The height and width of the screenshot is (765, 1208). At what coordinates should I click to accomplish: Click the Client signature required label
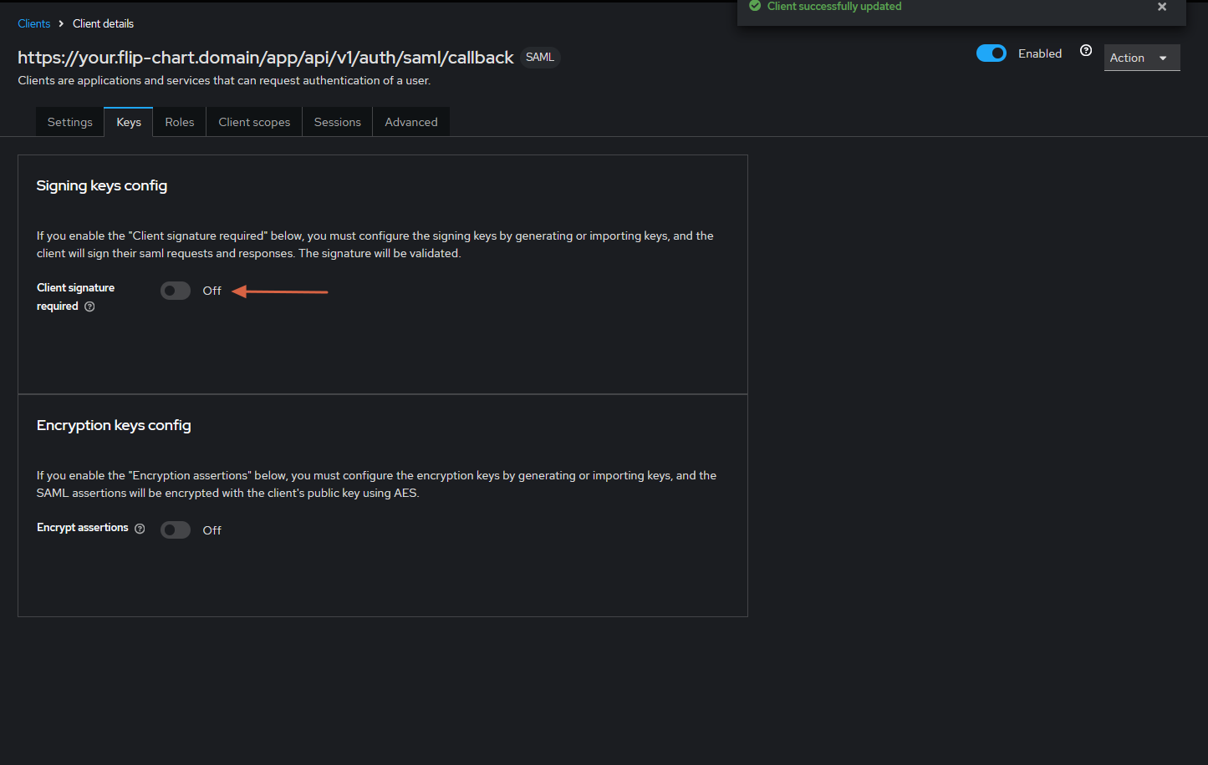coord(75,296)
